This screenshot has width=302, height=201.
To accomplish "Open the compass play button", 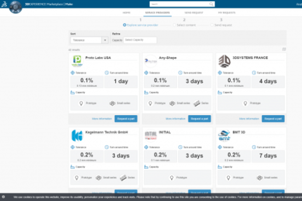I will [x=16, y=7].
